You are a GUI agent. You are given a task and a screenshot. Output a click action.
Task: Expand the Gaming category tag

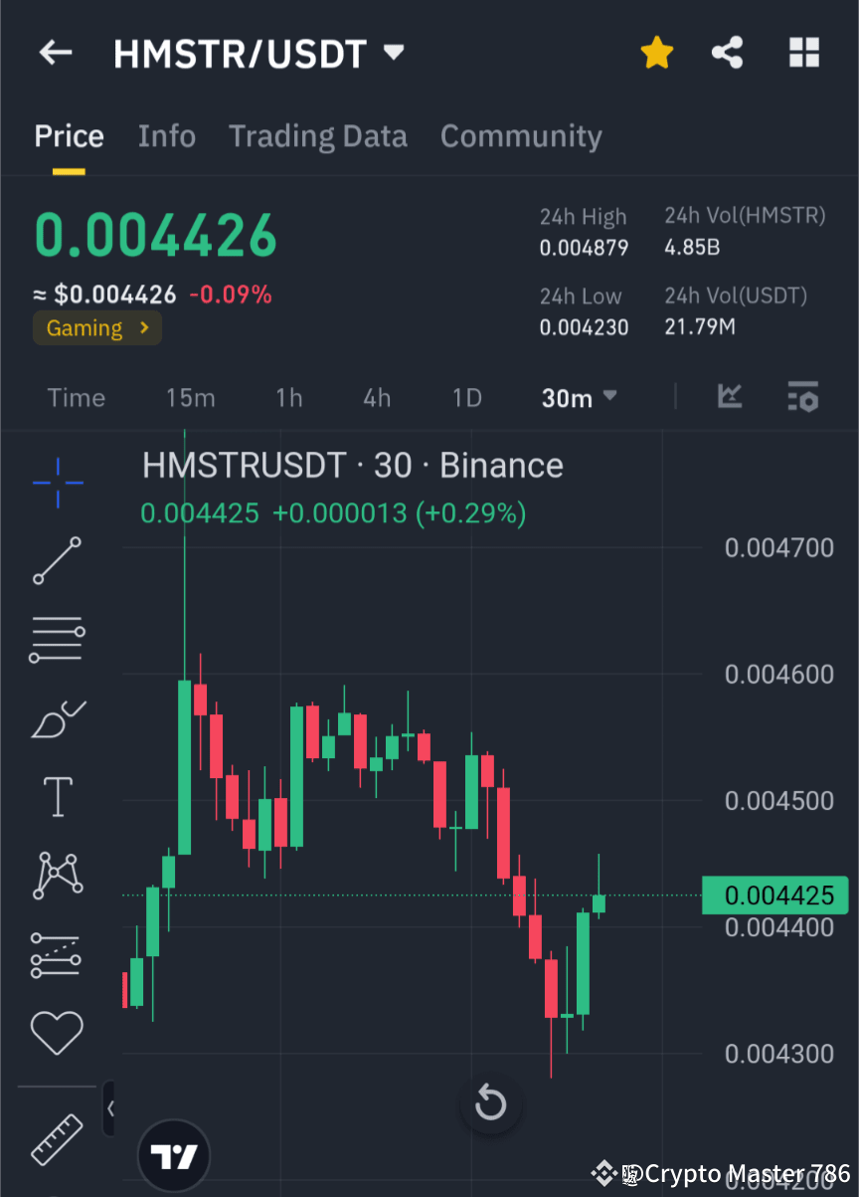click(96, 327)
